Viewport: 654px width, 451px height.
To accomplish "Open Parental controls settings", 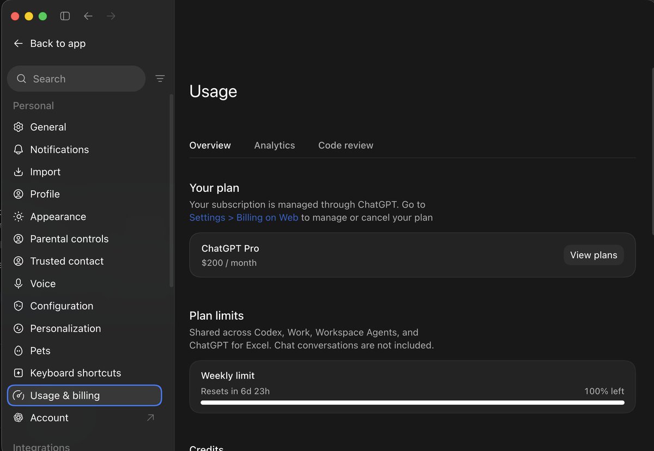I will [x=84, y=239].
